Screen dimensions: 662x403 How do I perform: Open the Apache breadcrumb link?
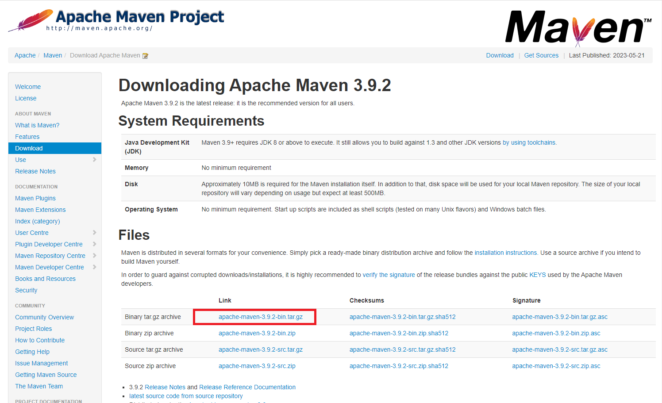25,55
